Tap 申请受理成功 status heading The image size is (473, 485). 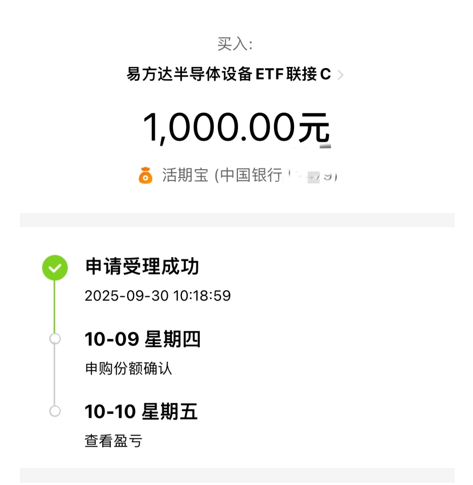click(x=142, y=267)
